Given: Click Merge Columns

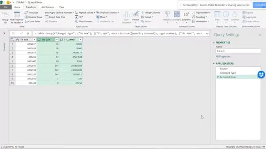Looking at the screenshot, I should (150, 13).
